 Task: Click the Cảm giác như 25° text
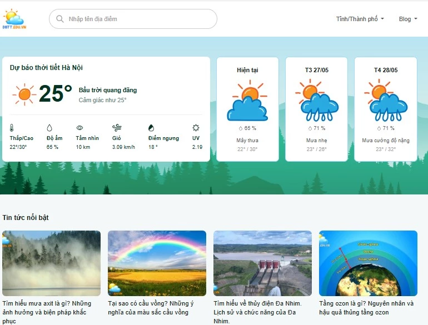click(x=103, y=100)
